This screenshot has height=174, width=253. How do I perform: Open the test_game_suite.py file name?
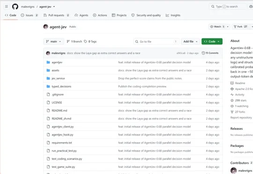pyautogui.click(x=63, y=167)
